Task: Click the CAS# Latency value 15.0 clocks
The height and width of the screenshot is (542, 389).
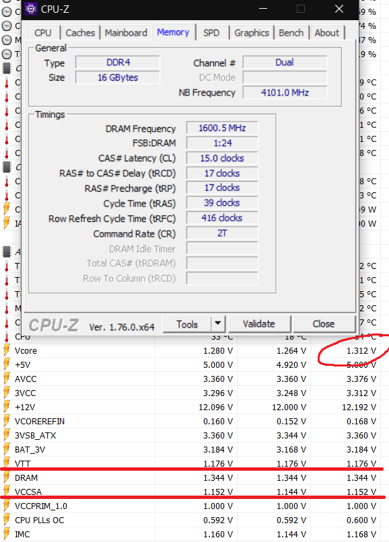Action: (x=222, y=158)
